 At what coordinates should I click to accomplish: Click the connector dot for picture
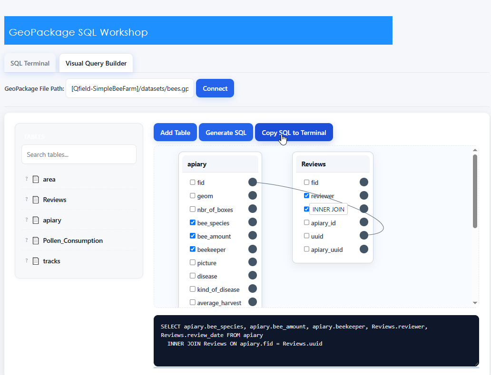[x=253, y=262]
